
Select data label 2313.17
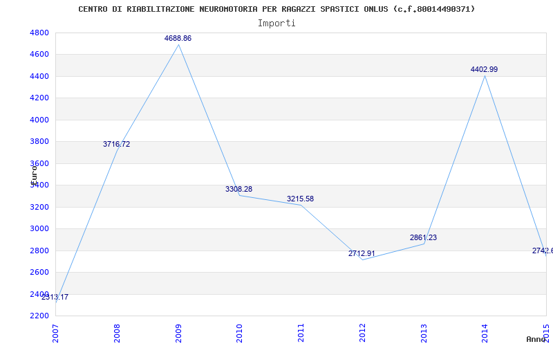click(55, 297)
